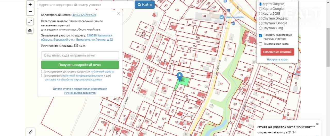Uncheck Показать кадастровые границы участков

coord(260,35)
